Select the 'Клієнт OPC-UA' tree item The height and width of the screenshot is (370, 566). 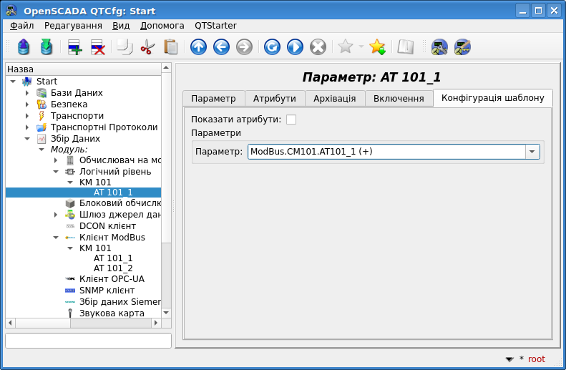click(x=107, y=279)
